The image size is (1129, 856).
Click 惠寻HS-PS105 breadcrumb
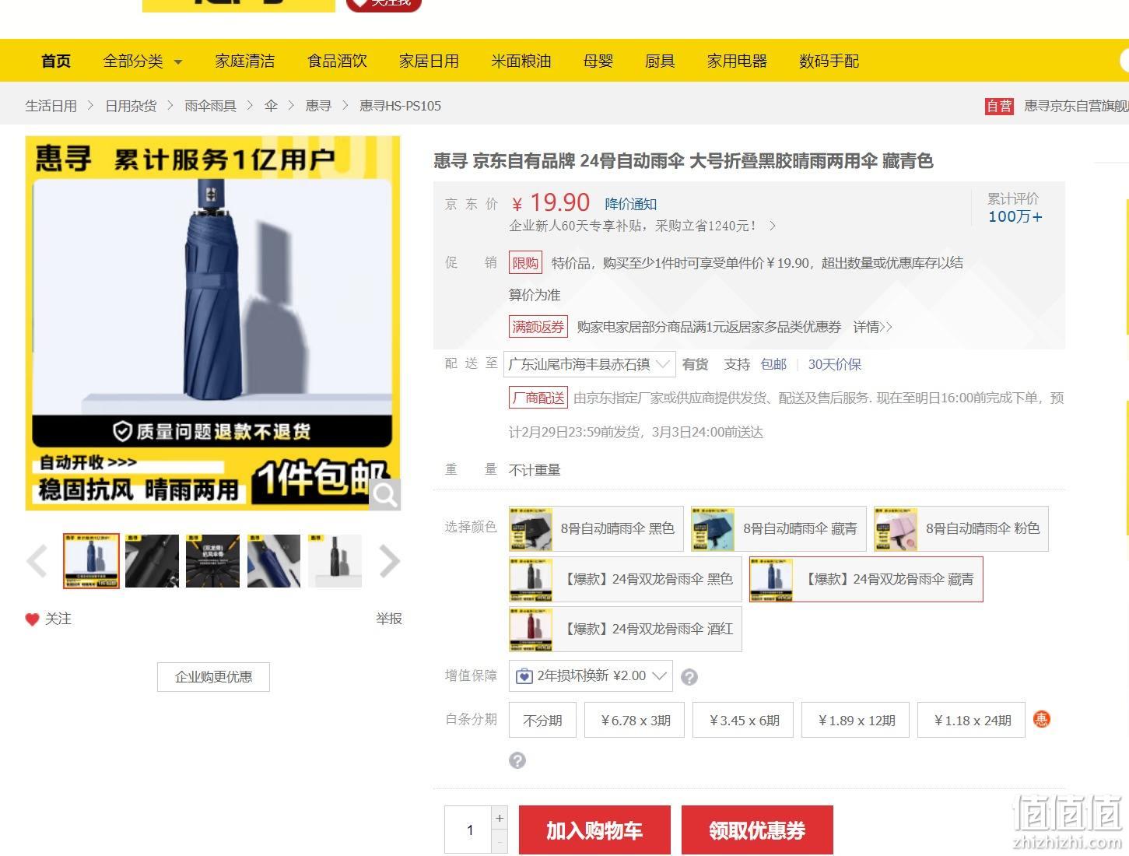pyautogui.click(x=400, y=106)
